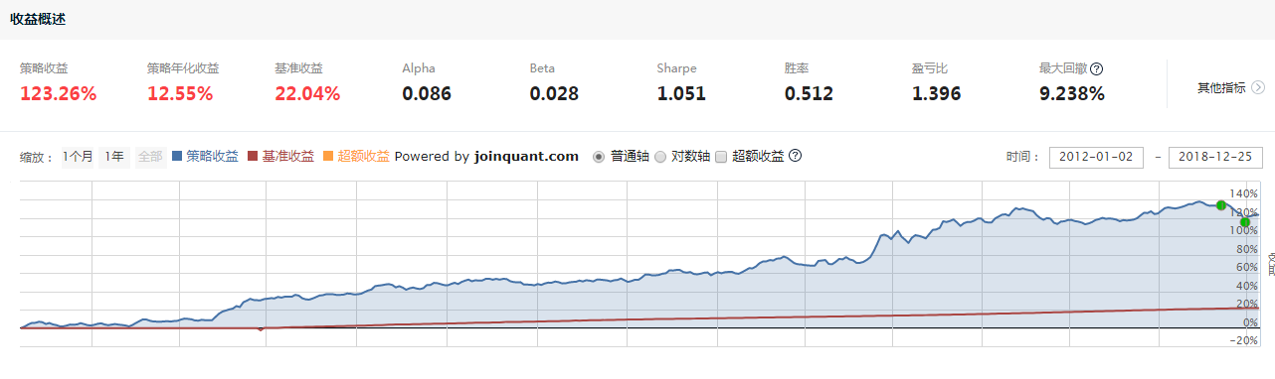The width and height of the screenshot is (1275, 379).
Task: Click the lower green marker at chart end
Action: 1245,222
